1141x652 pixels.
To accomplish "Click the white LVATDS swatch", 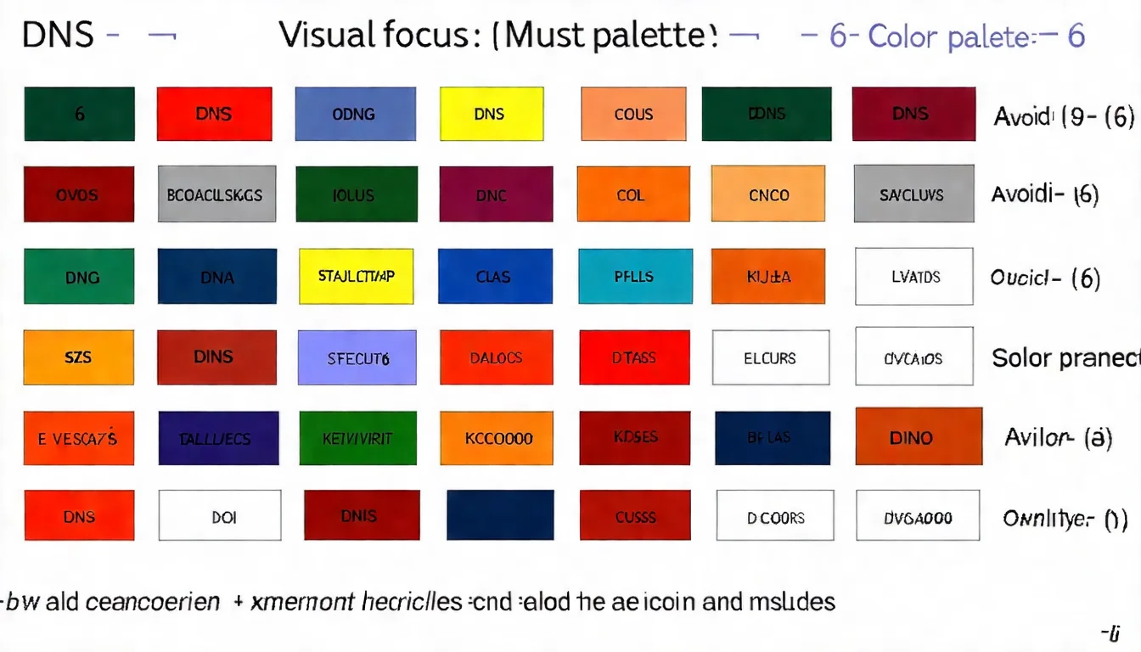I will tap(913, 276).
